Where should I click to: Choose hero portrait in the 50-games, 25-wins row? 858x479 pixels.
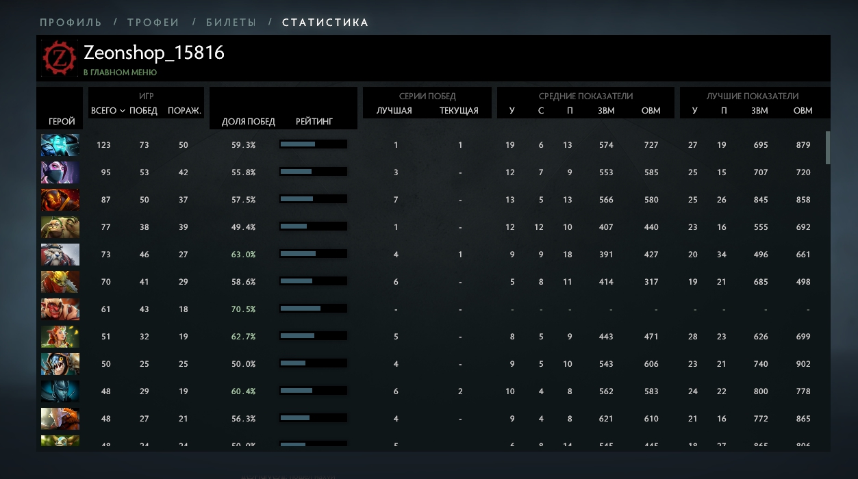coord(60,364)
